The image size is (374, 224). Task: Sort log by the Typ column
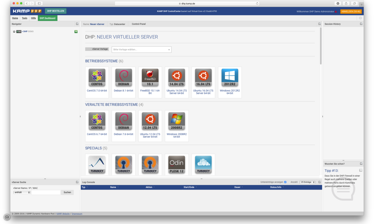click(83, 187)
